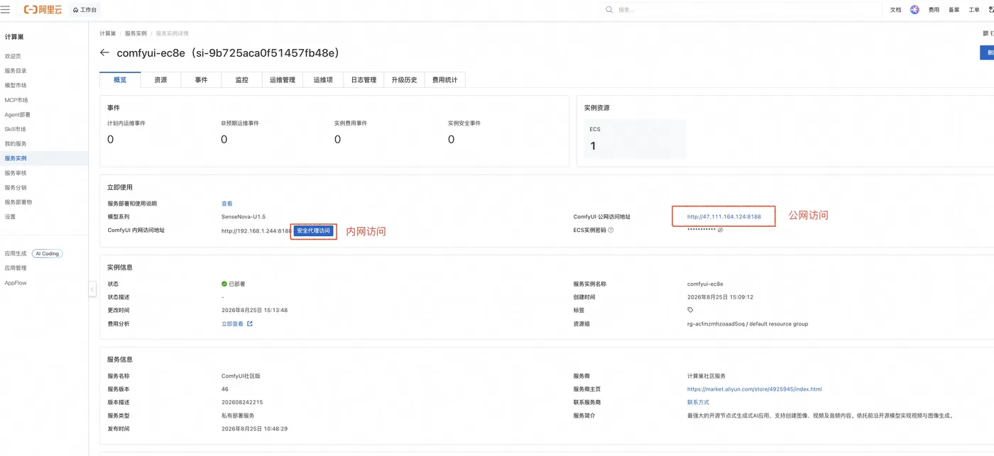This screenshot has width=994, height=456.
Task: Click the 实例安全事件 count
Action: tap(451, 140)
